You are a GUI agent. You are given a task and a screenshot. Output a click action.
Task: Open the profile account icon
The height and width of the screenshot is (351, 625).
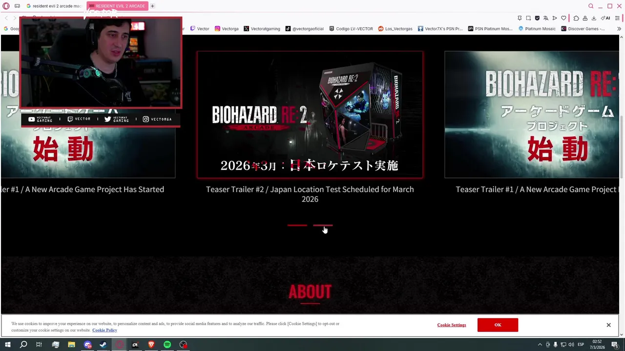(x=585, y=18)
